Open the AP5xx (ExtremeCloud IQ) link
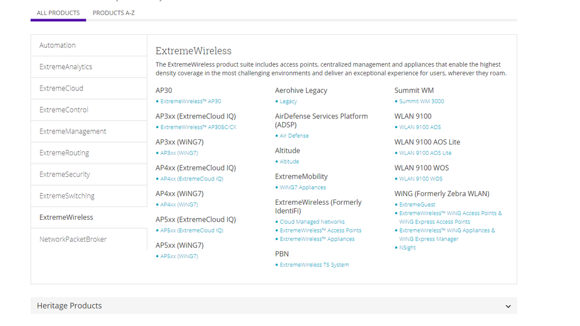 (x=192, y=230)
